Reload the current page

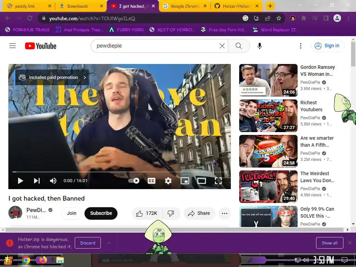coord(30,18)
